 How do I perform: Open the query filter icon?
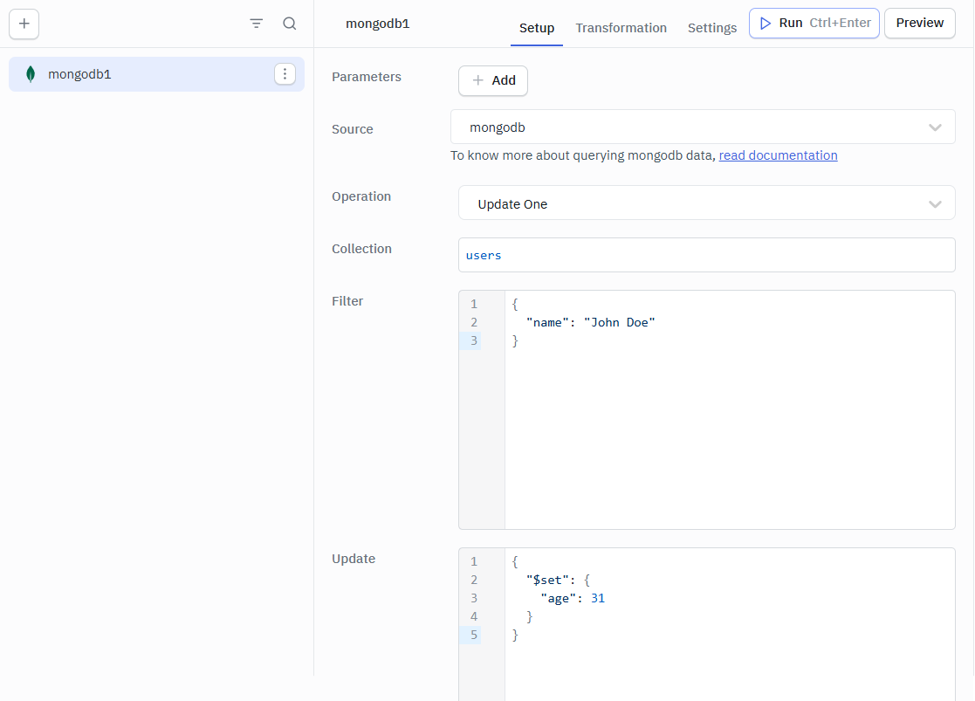(x=256, y=24)
